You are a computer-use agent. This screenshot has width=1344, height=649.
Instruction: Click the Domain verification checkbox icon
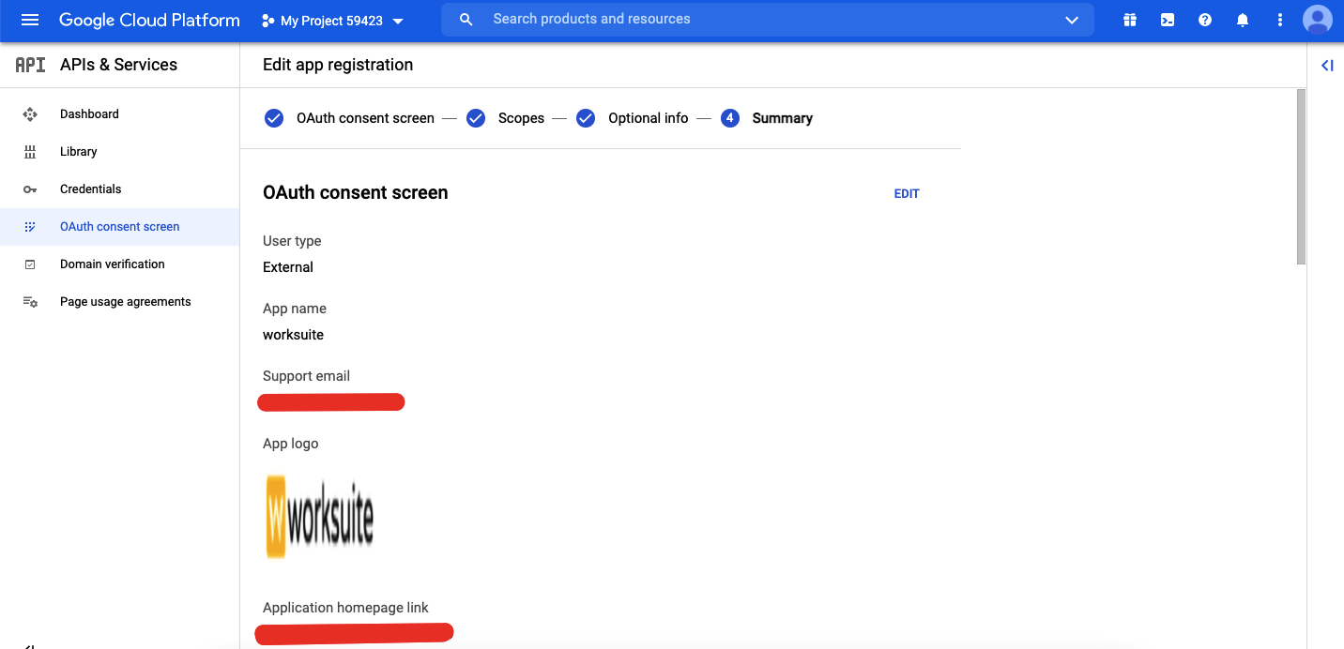tap(30, 264)
